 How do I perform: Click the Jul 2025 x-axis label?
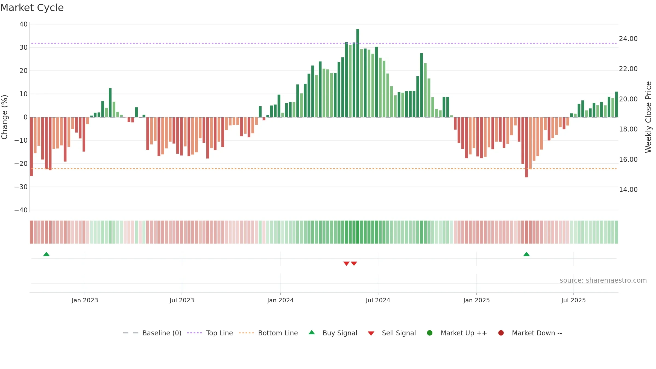coord(573,300)
